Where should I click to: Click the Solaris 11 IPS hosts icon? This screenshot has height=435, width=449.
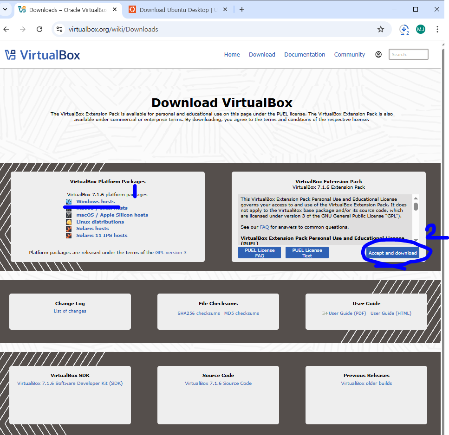(x=69, y=236)
